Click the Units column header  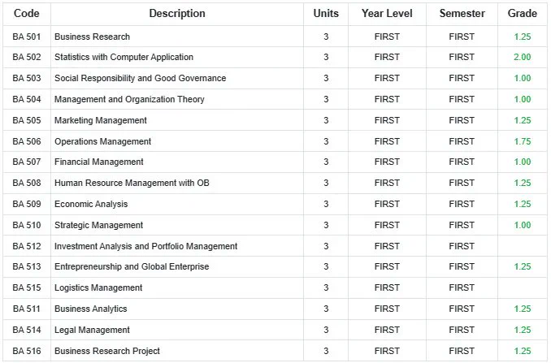coord(326,13)
